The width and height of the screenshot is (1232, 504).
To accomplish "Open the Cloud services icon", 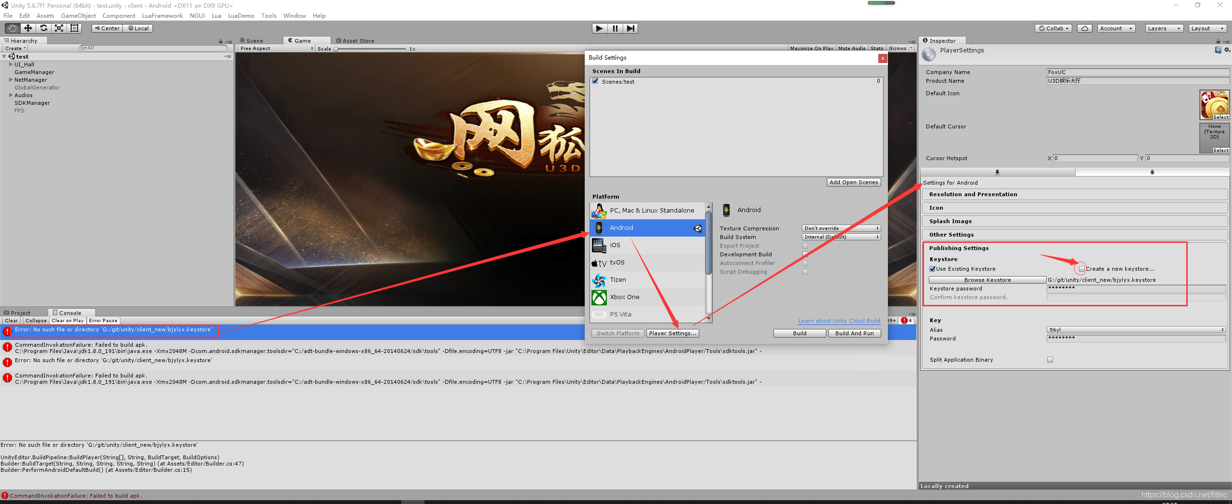I will (1084, 28).
